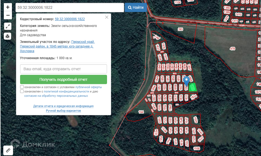This screenshot has width=261, height=156.
Task: Activate the ruler measurement tool
Action: point(8,150)
